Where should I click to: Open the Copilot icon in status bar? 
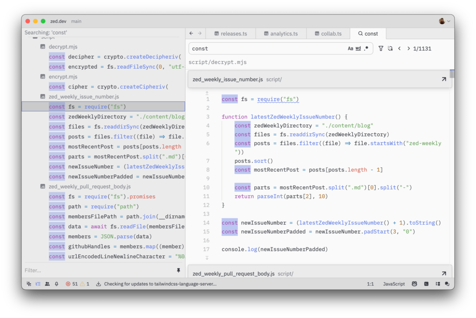[x=414, y=284]
